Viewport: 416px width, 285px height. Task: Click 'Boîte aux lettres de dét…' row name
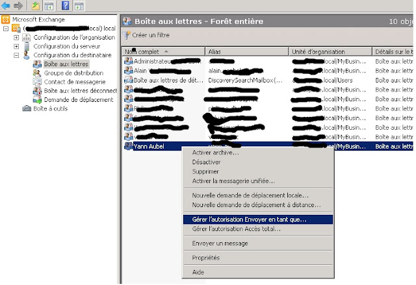click(168, 80)
